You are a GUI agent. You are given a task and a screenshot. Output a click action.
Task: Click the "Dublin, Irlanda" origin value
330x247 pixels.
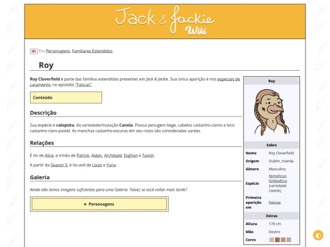pyautogui.click(x=281, y=161)
